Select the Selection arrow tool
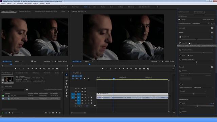Viewport: 217px width, 122px height. coord(66,75)
